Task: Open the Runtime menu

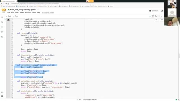Action: [x=28, y=12]
